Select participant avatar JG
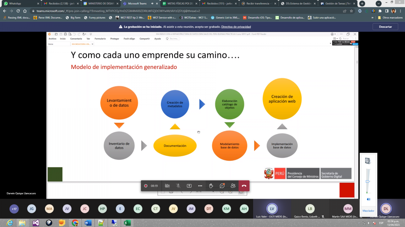This screenshot has width=405, height=227. pyautogui.click(x=32, y=209)
